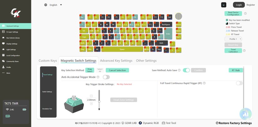Choose Select All selection method

click(100, 70)
